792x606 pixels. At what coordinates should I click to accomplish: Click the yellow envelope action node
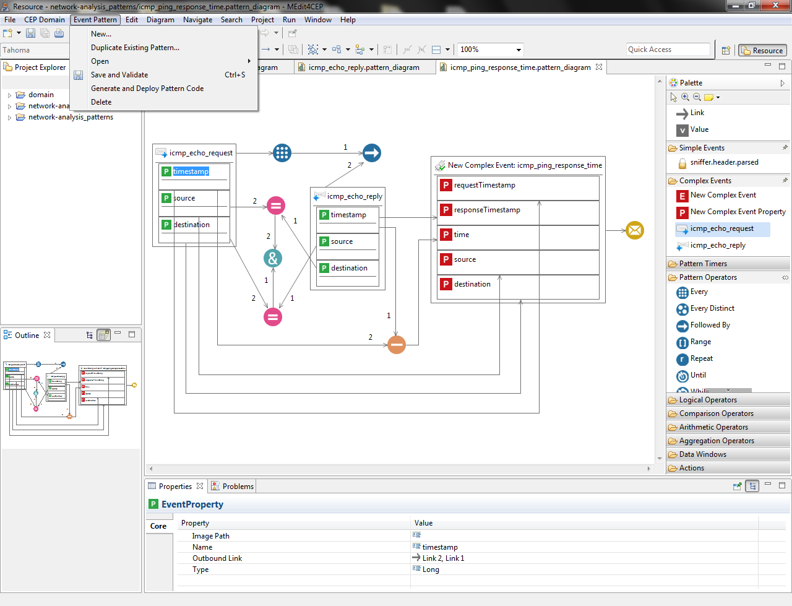coord(635,230)
